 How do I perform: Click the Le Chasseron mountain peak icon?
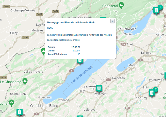(25, 81)
